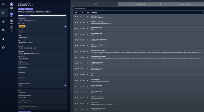Open the Audit Log icon

click(x=11, y=27)
